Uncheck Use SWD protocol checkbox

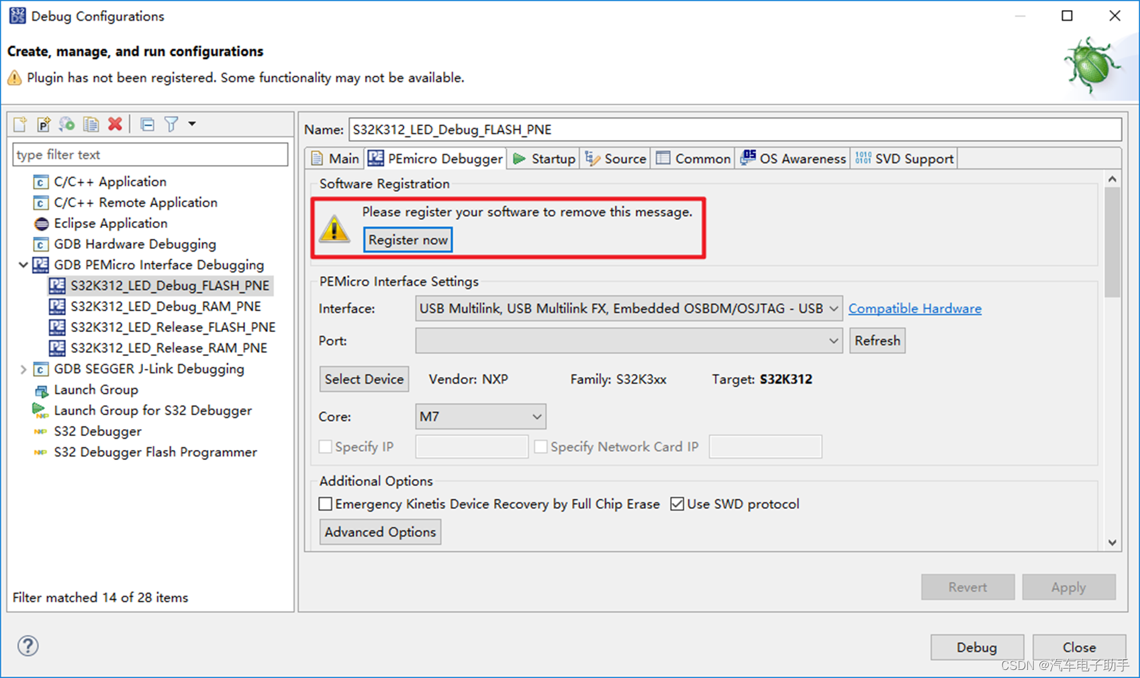677,504
